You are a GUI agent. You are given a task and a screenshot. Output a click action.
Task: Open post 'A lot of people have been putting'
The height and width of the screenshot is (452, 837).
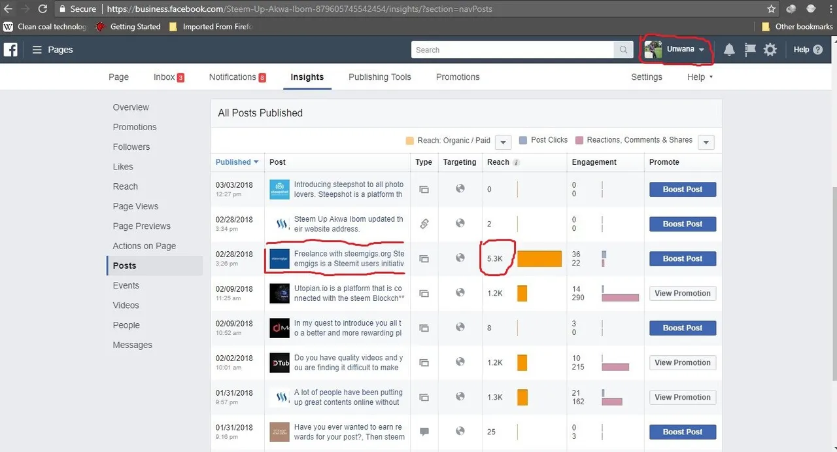coord(349,397)
